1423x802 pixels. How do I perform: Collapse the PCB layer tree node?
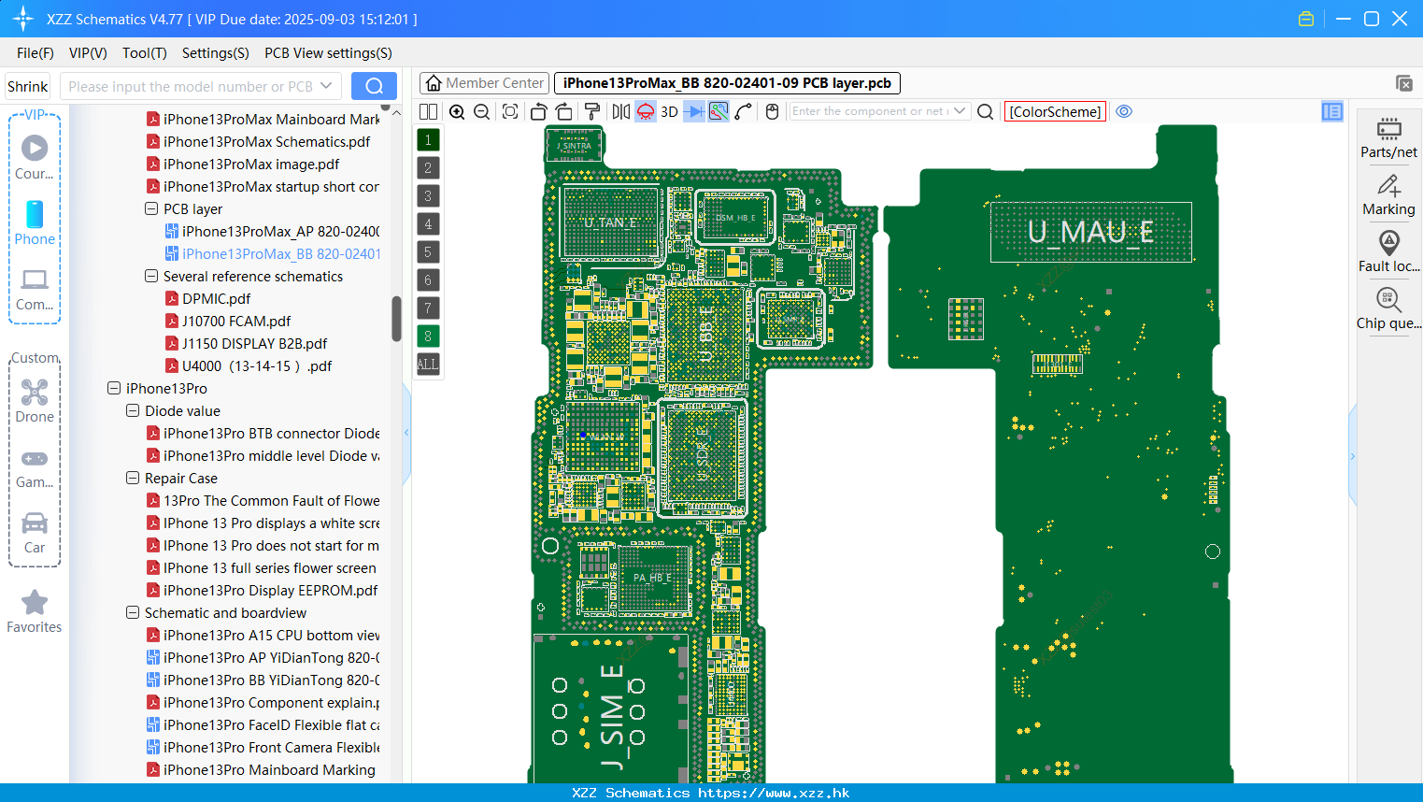click(151, 208)
